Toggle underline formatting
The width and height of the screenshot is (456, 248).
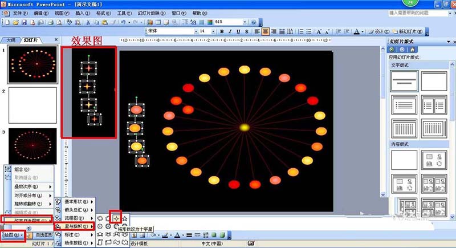(x=238, y=31)
